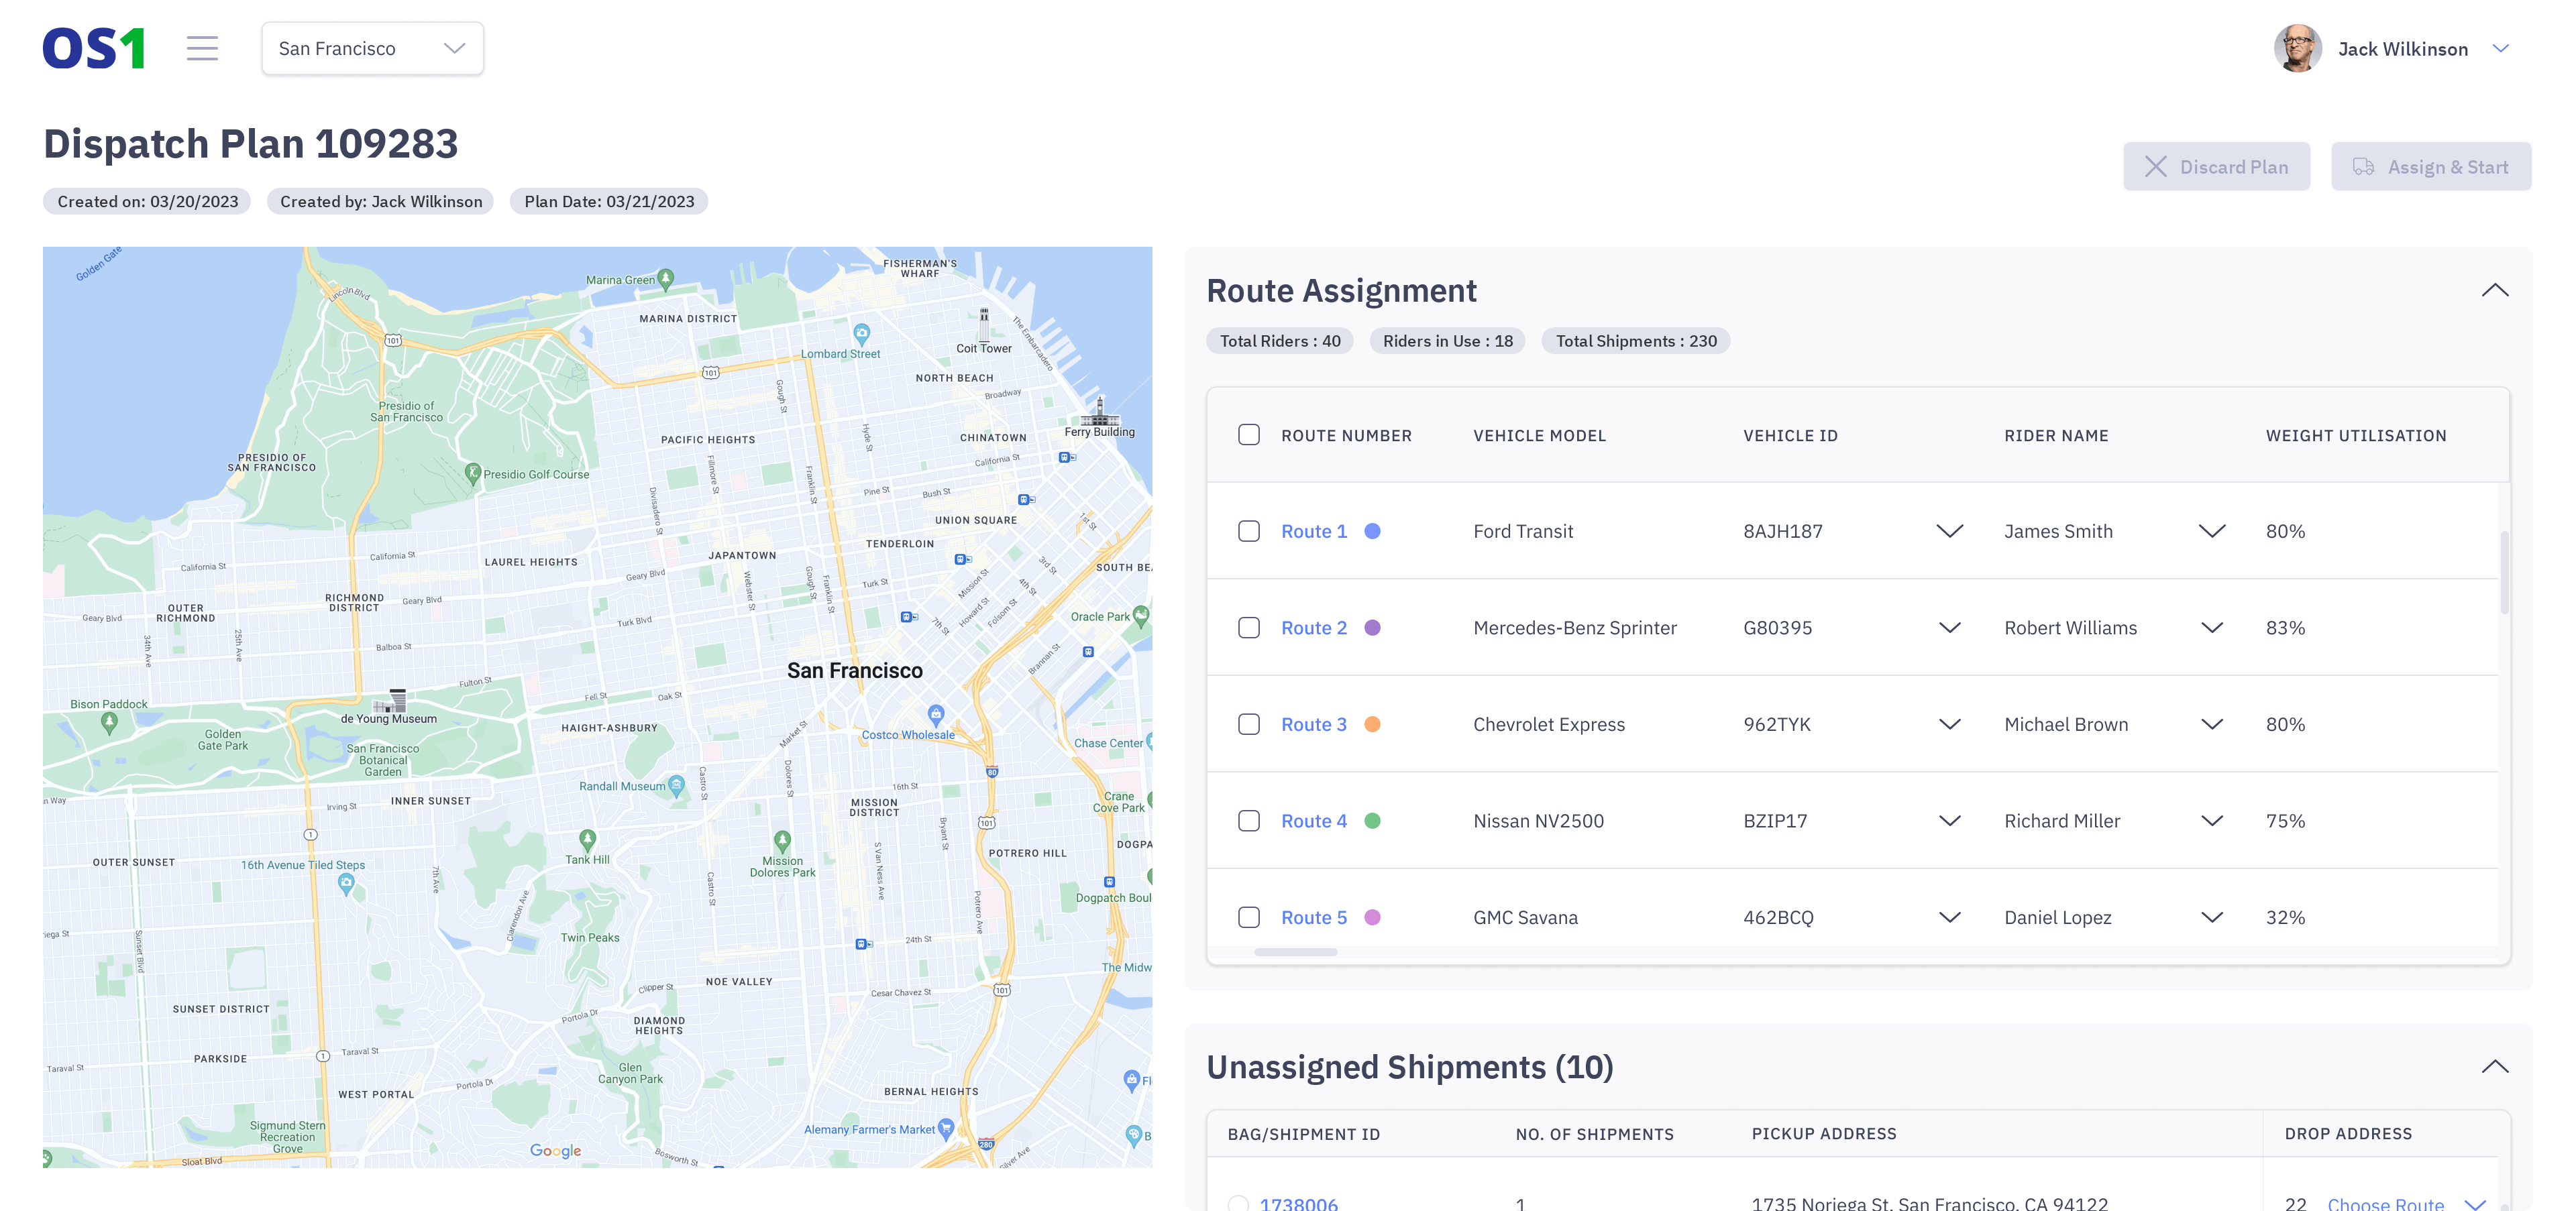The image size is (2576, 1211).
Task: Click the Total Riders : 40 badge
Action: point(1279,342)
